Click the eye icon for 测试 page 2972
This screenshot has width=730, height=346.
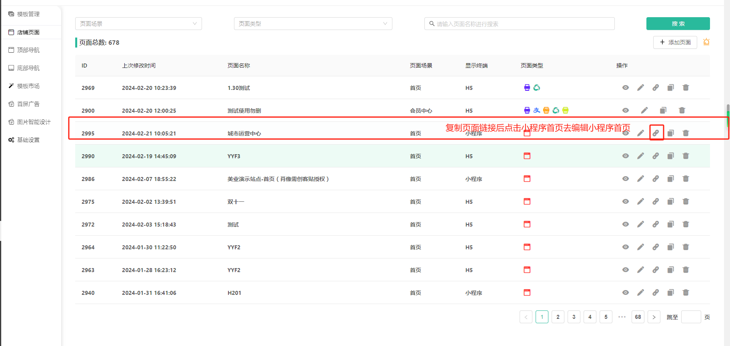tap(626, 224)
